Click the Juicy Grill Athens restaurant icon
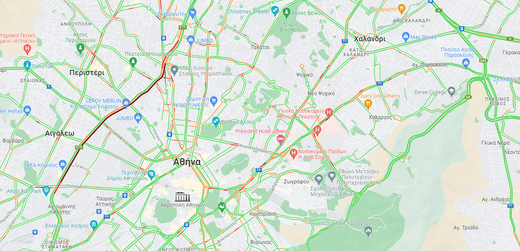This screenshot has height=251, width=520. tap(368, 104)
